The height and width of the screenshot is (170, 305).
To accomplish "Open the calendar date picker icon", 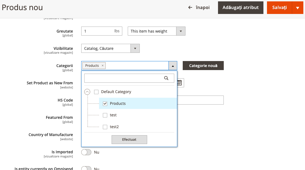I will tap(179, 83).
